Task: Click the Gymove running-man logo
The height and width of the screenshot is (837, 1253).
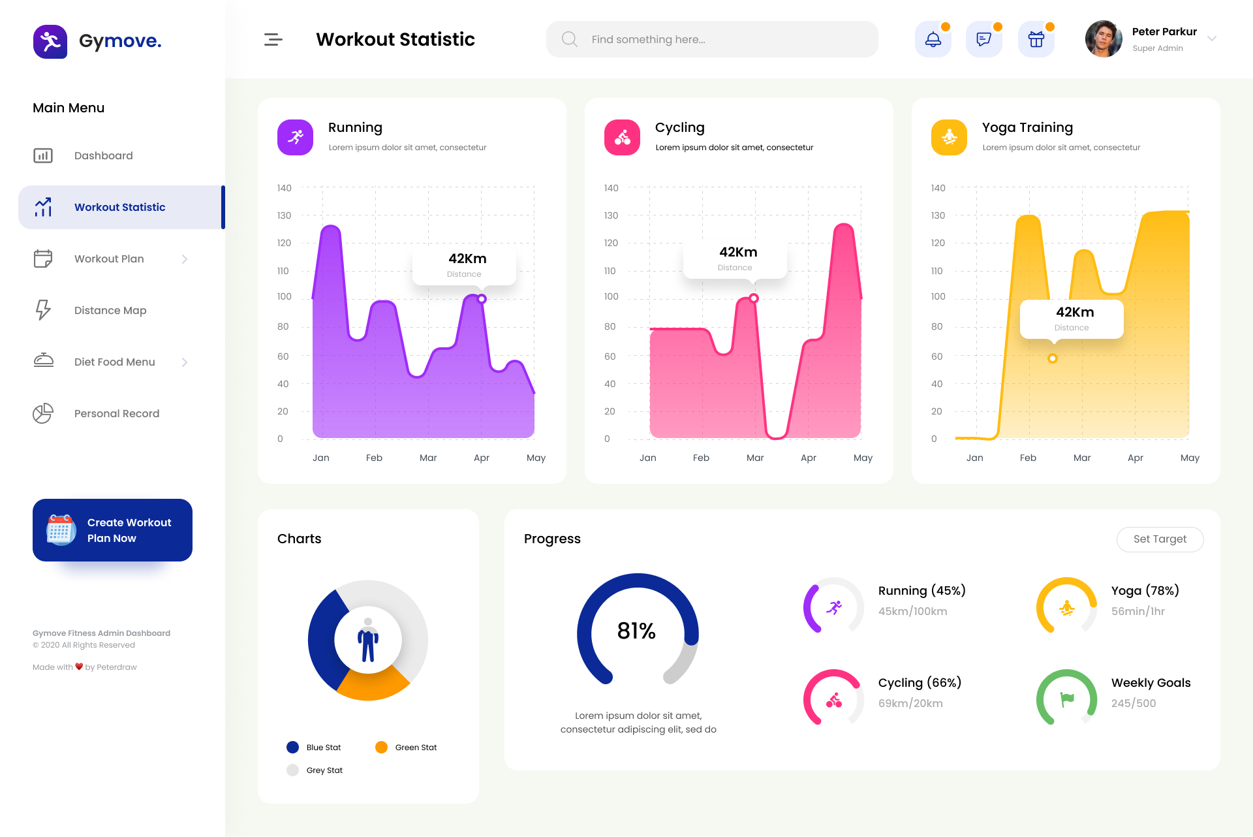Action: [50, 42]
